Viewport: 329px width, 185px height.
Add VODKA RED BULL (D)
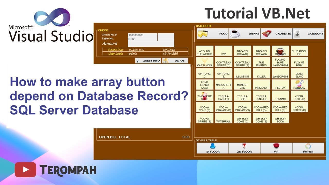[x=262, y=107]
